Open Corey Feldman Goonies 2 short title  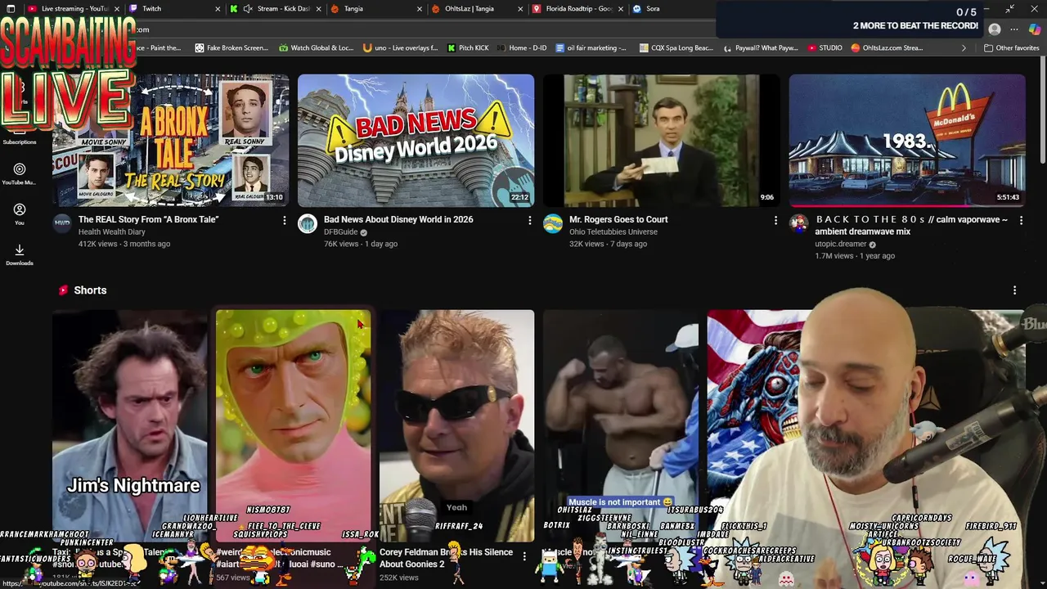click(x=446, y=558)
